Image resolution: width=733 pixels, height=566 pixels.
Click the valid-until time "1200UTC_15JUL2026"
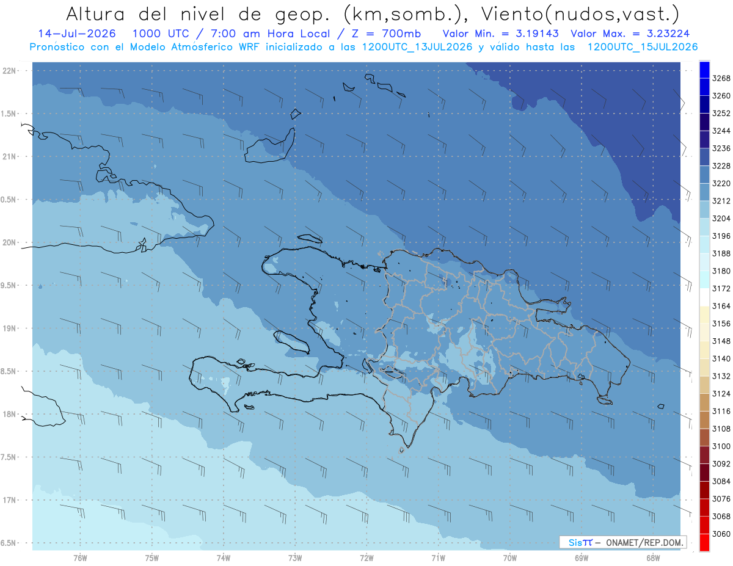point(643,47)
